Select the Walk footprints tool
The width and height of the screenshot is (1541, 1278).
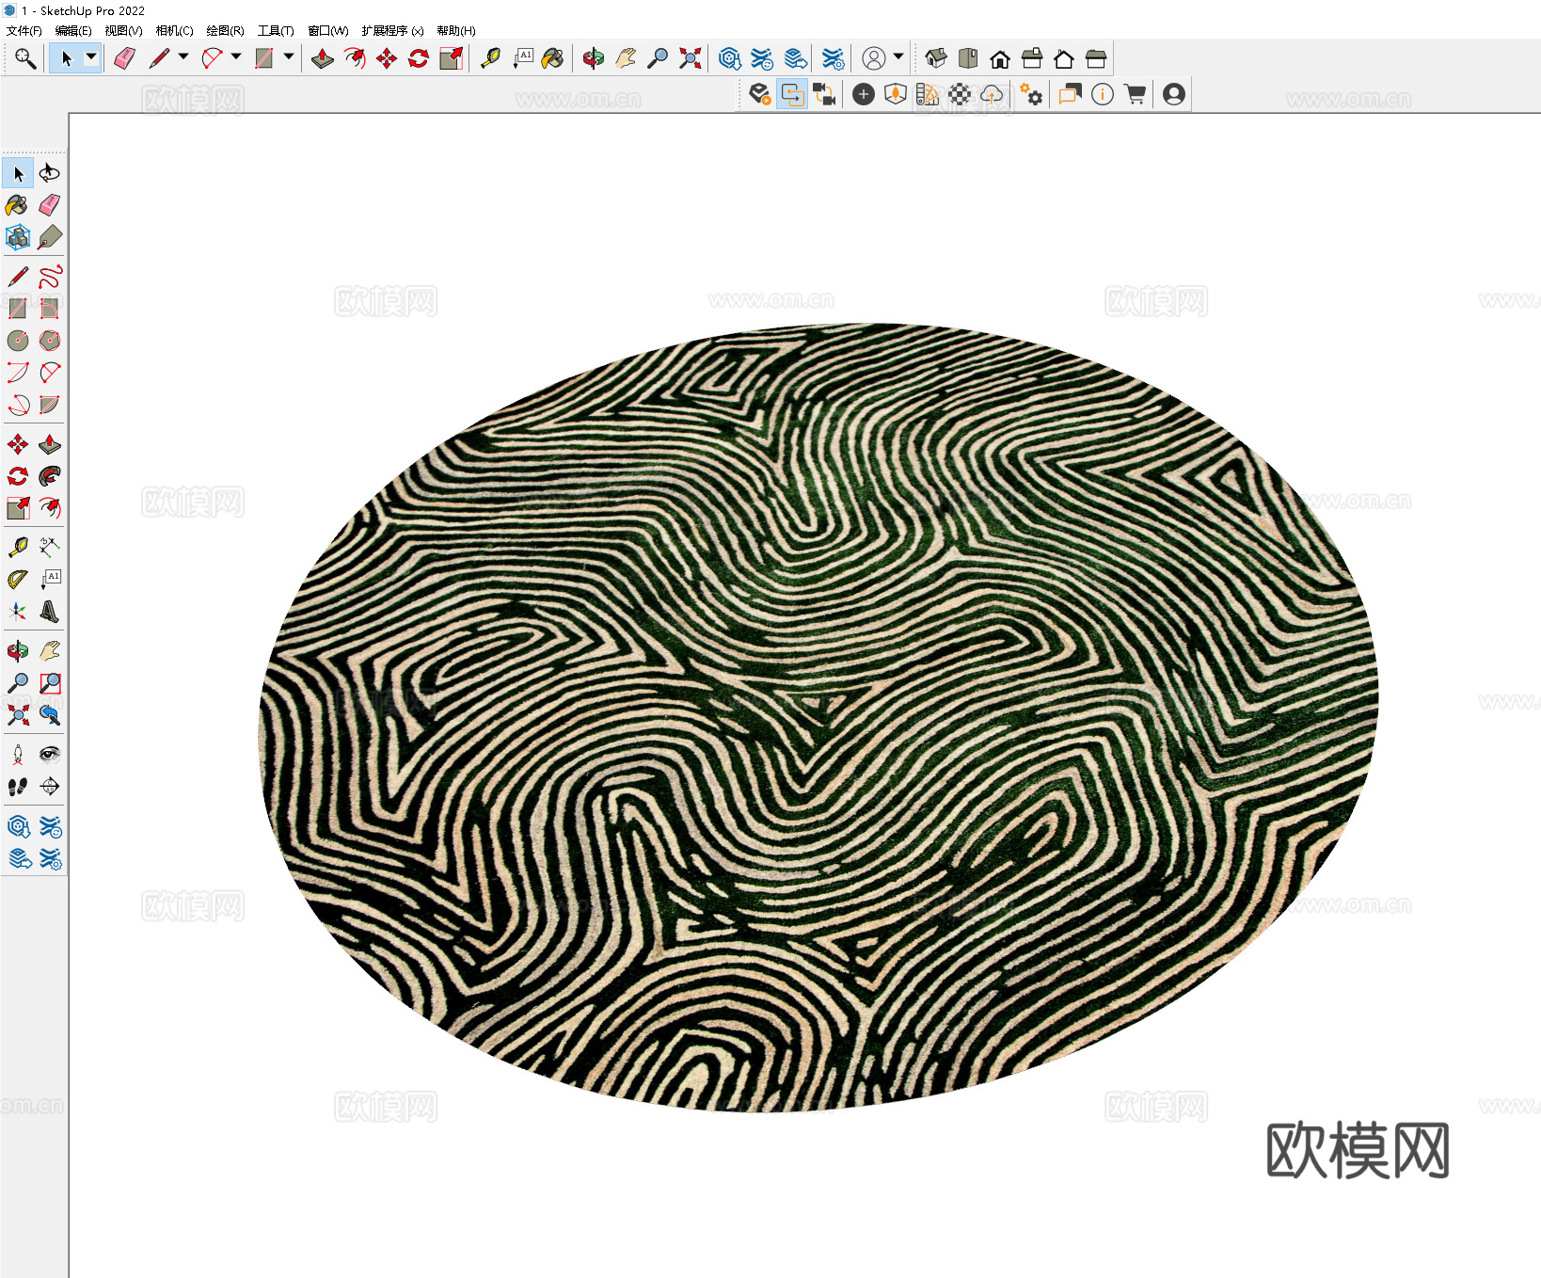tap(18, 787)
